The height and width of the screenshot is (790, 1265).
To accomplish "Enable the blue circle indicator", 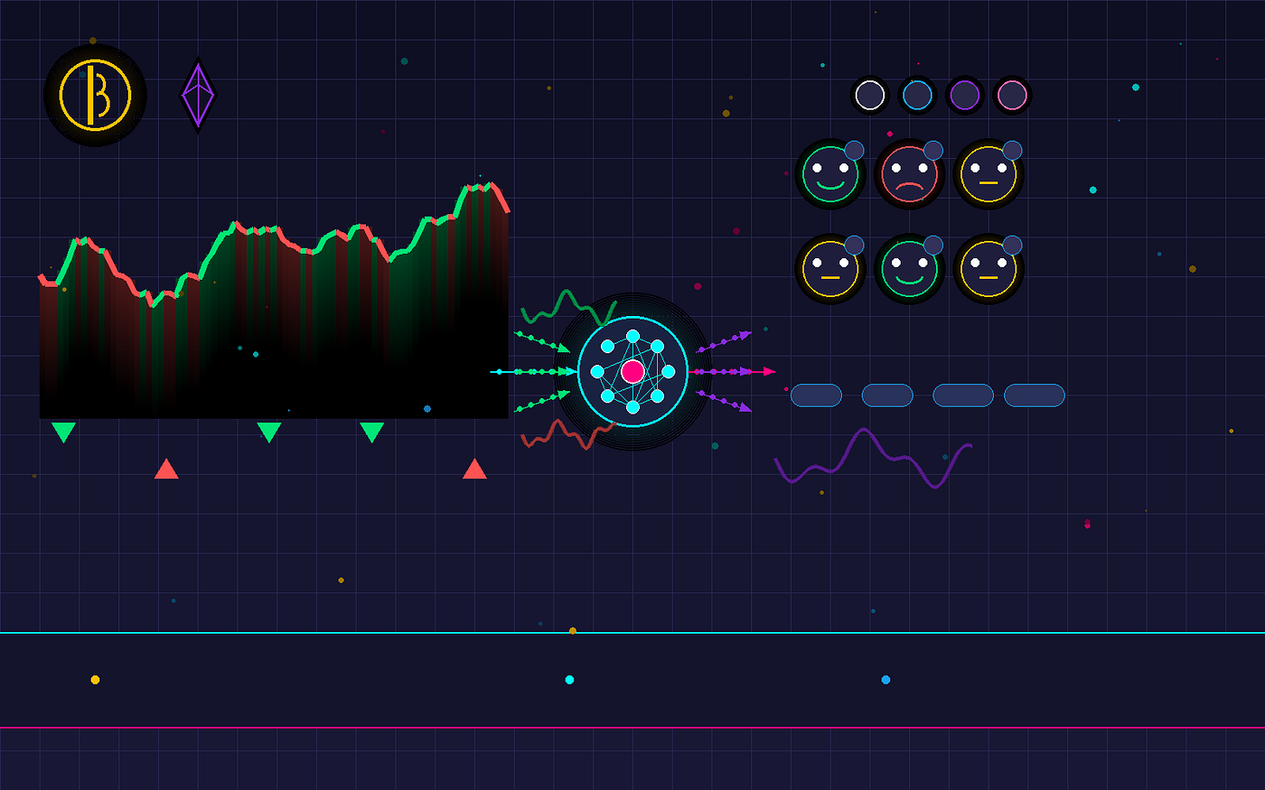I will pos(918,95).
